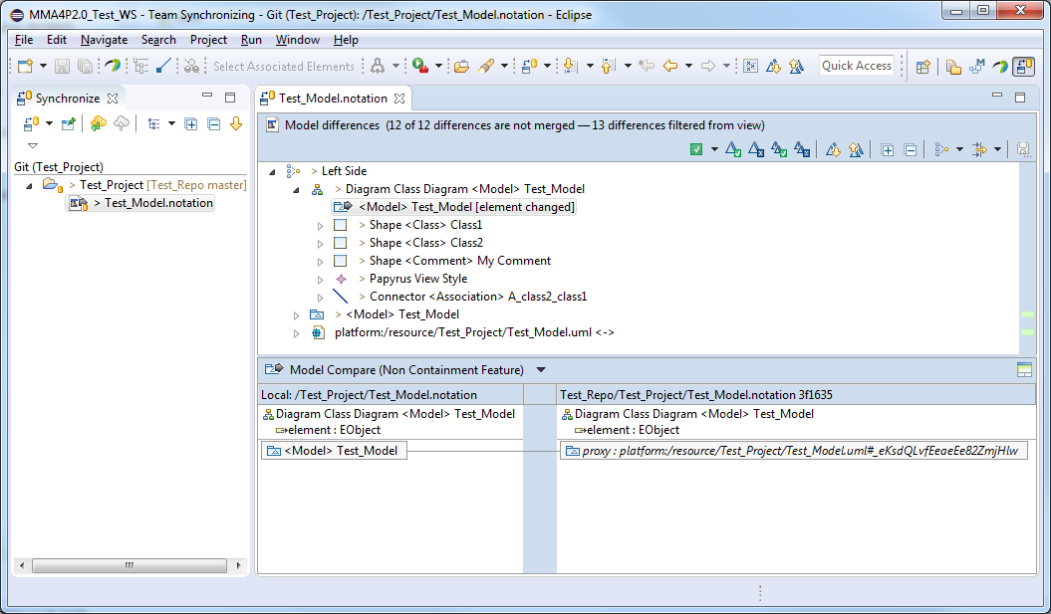The width and height of the screenshot is (1051, 614).
Task: Click the blue brush toolbar icon
Action: pyautogui.click(x=162, y=66)
